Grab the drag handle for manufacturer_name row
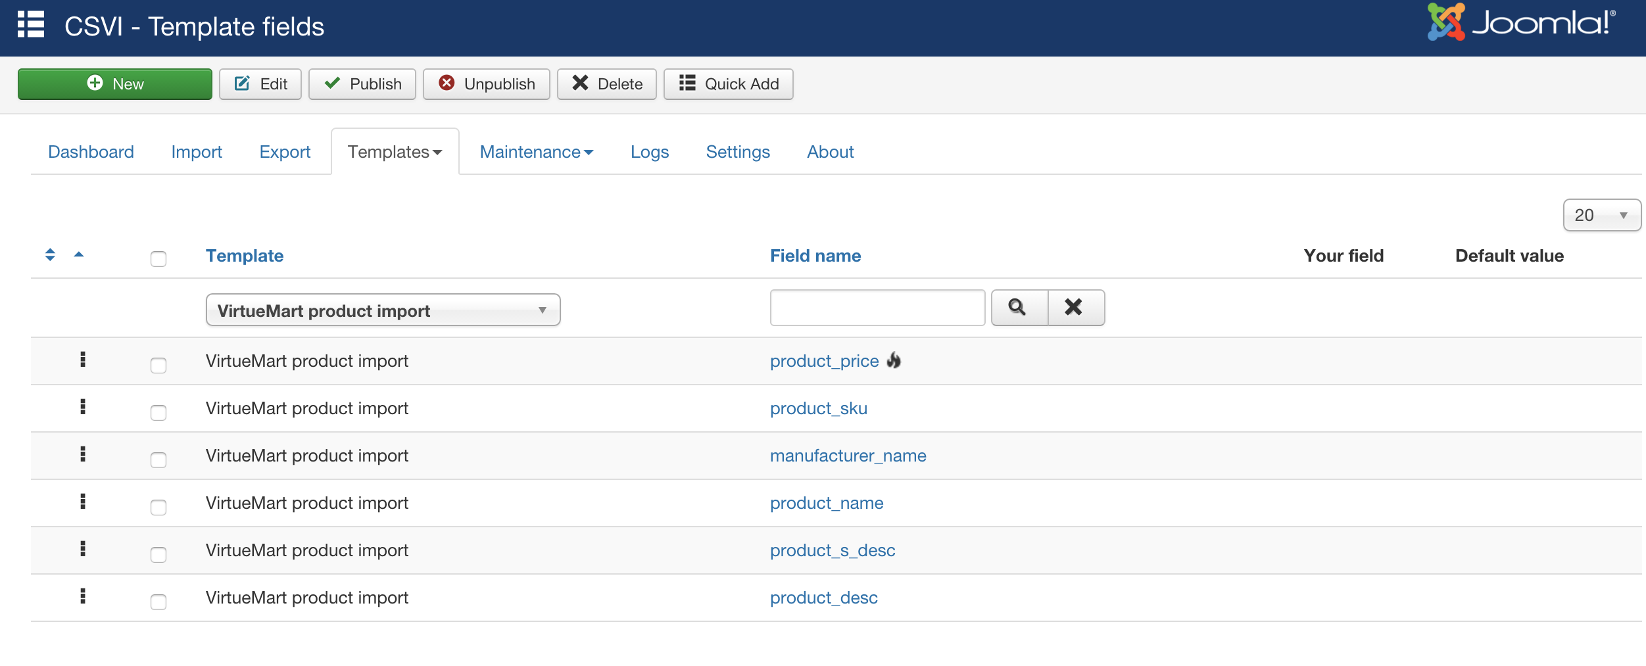The width and height of the screenshot is (1646, 666). pyautogui.click(x=83, y=454)
